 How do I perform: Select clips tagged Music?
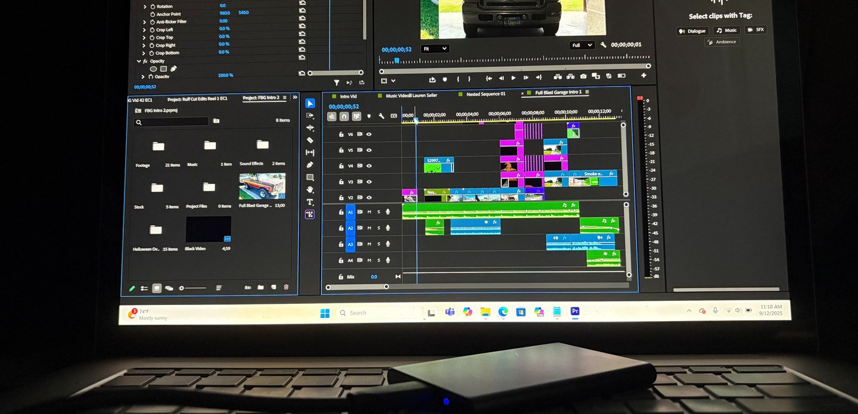click(x=726, y=30)
